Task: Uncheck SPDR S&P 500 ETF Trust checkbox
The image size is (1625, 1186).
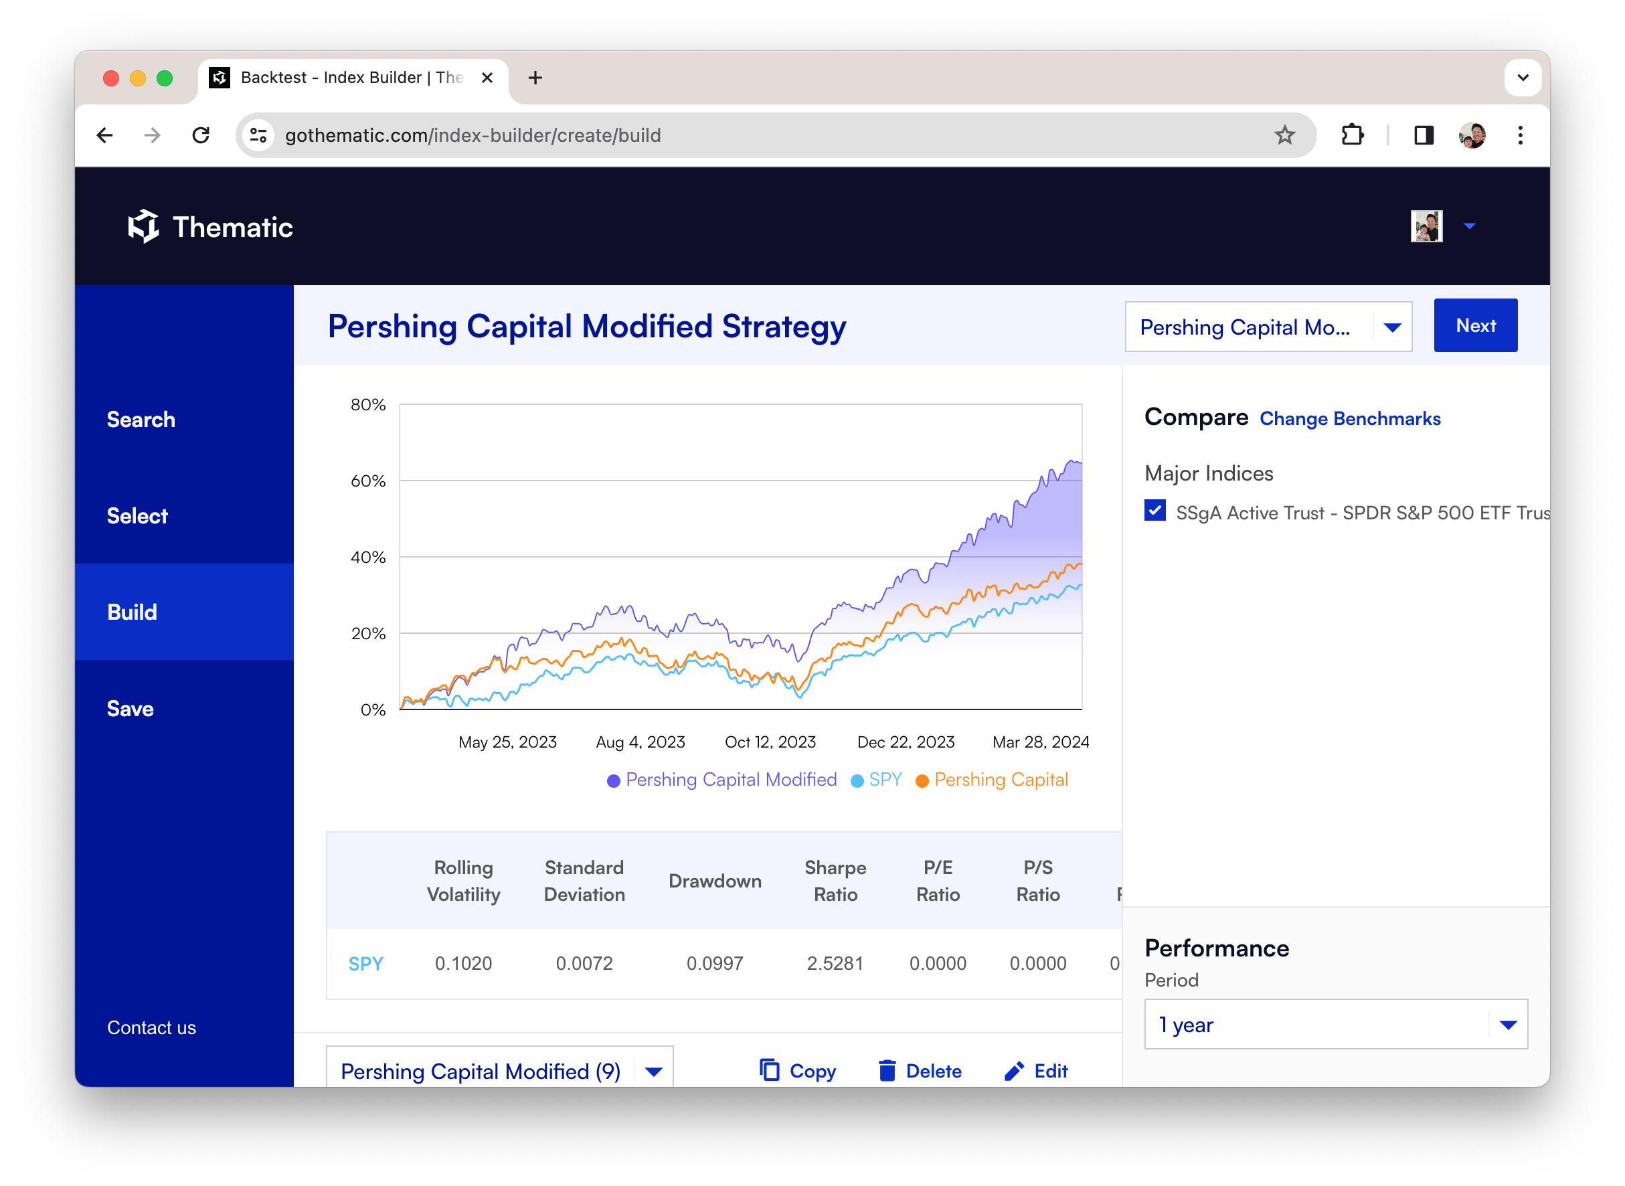Action: pos(1155,511)
